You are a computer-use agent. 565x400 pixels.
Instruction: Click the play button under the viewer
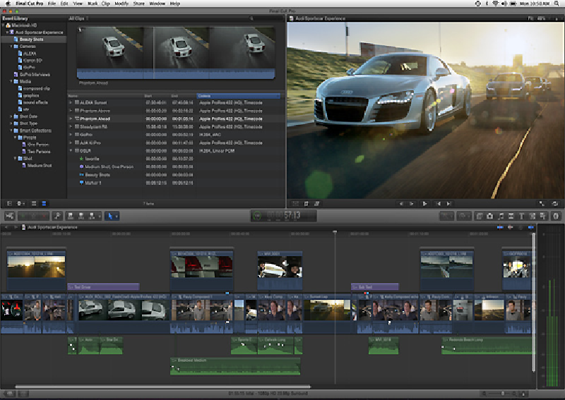coord(425,203)
